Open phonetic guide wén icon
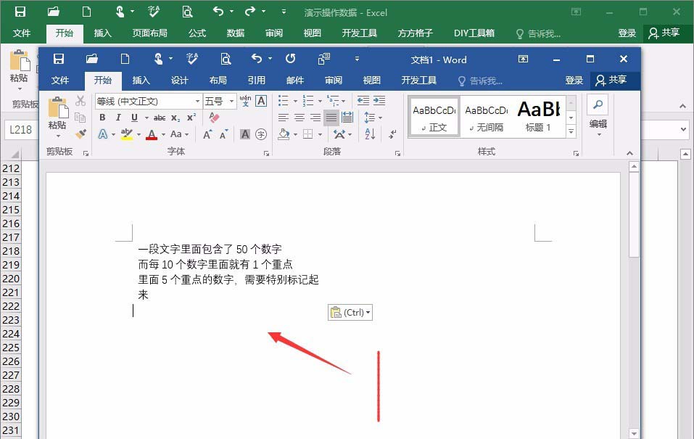The image size is (694, 439). click(x=245, y=101)
